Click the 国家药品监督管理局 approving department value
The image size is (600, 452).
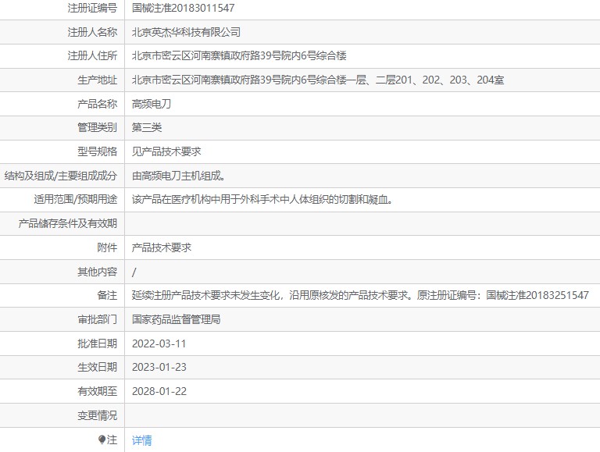click(176, 320)
